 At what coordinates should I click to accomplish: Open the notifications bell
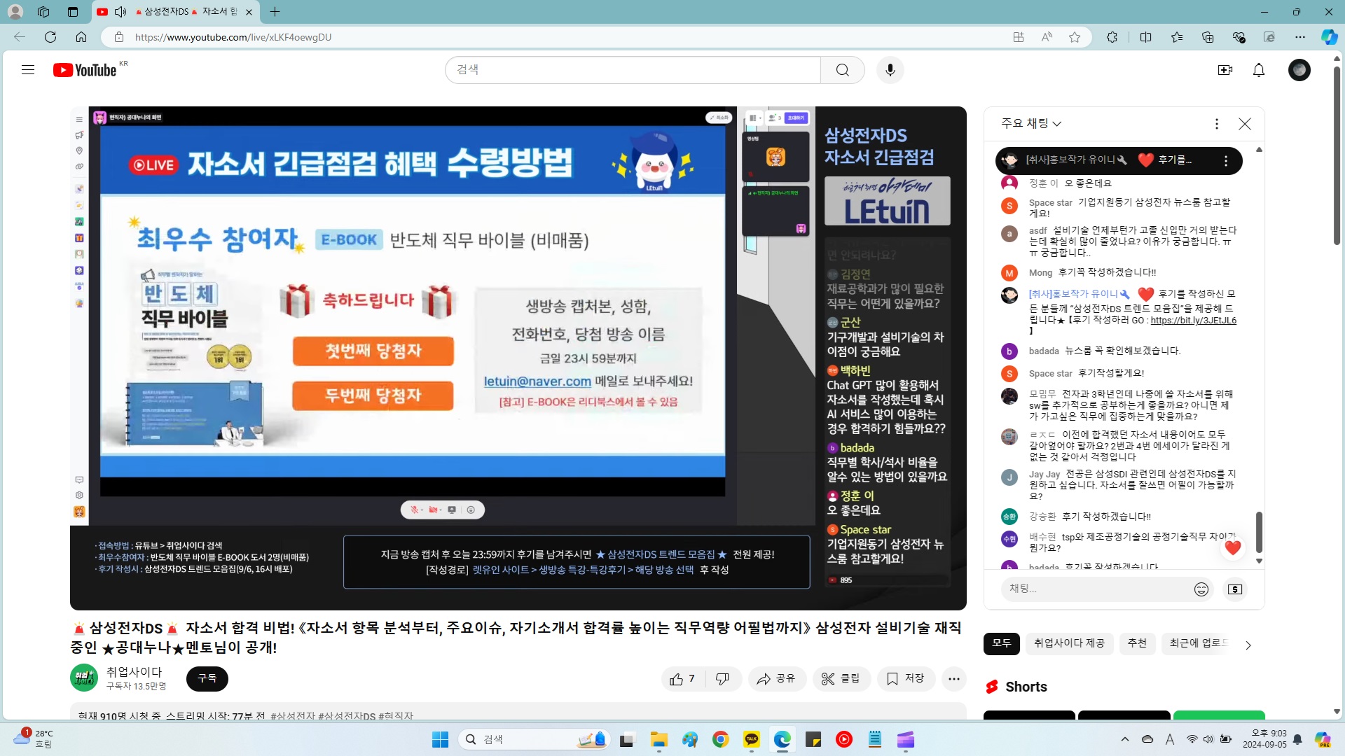coord(1259,70)
